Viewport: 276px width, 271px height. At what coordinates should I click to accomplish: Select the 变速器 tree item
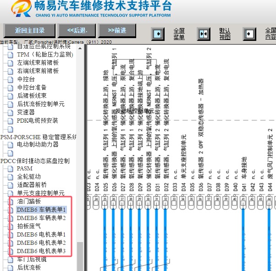tap(26, 113)
